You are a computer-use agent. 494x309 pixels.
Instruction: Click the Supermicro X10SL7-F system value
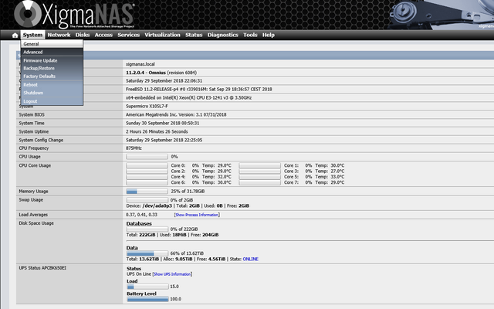(x=147, y=107)
